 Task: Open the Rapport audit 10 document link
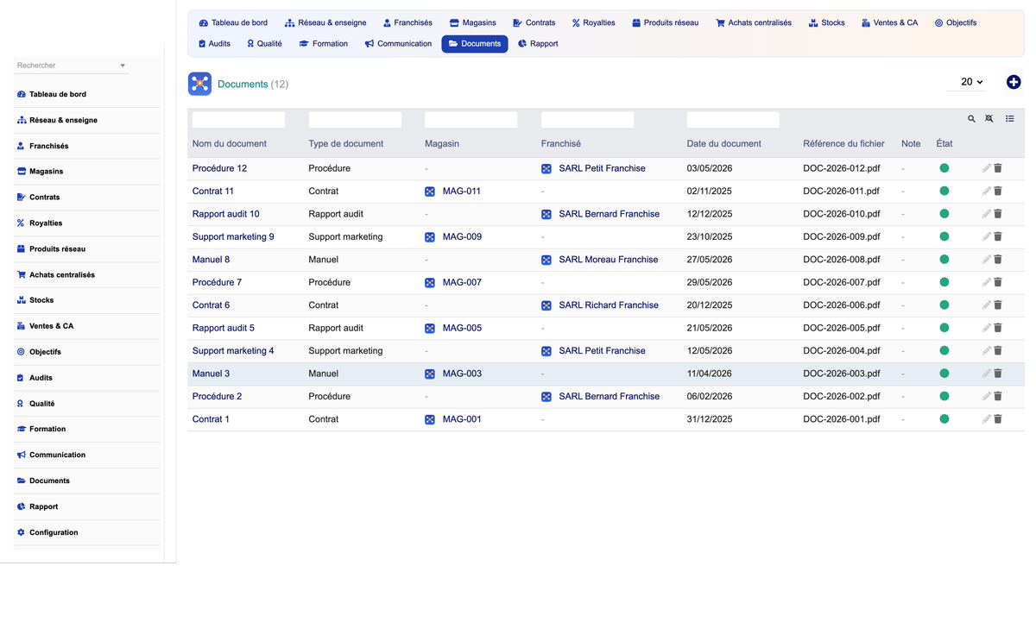225,214
